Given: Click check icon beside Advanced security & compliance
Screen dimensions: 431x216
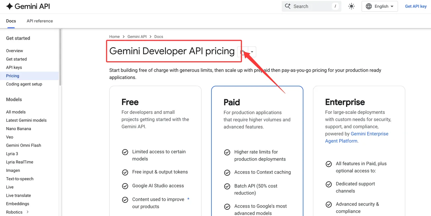Looking at the screenshot, I should pyautogui.click(x=329, y=205).
